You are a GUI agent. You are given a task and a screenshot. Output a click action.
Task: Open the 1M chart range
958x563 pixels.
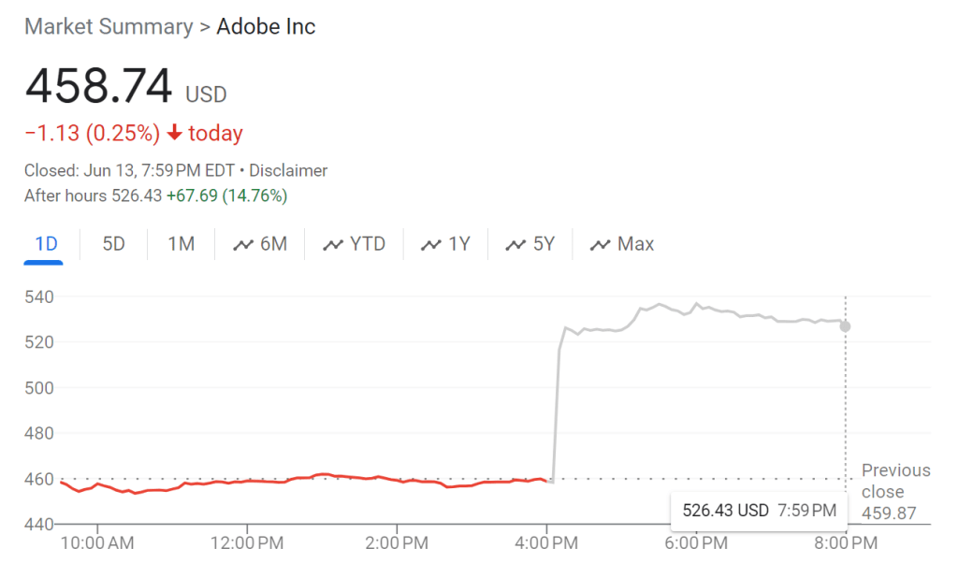tap(181, 244)
